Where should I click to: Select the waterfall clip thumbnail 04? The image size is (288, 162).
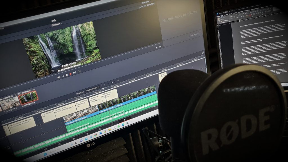coord(28,97)
